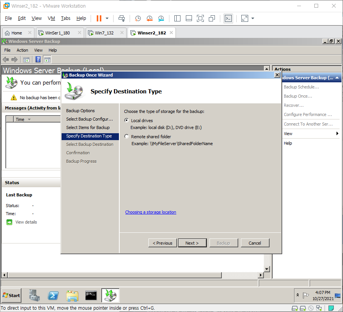Open the VMware Help menu
Image resolution: width=343 pixels, height=312 pixels.
click(x=81, y=18)
